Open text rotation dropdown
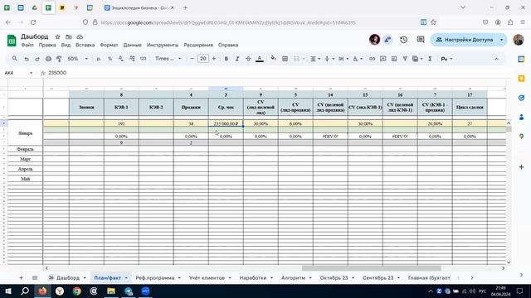Screen dimensions: 531x298 pos(358,59)
